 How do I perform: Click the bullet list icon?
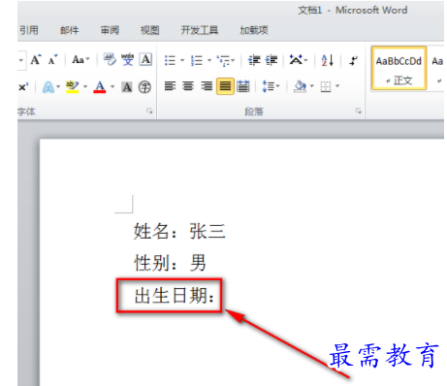(x=170, y=60)
